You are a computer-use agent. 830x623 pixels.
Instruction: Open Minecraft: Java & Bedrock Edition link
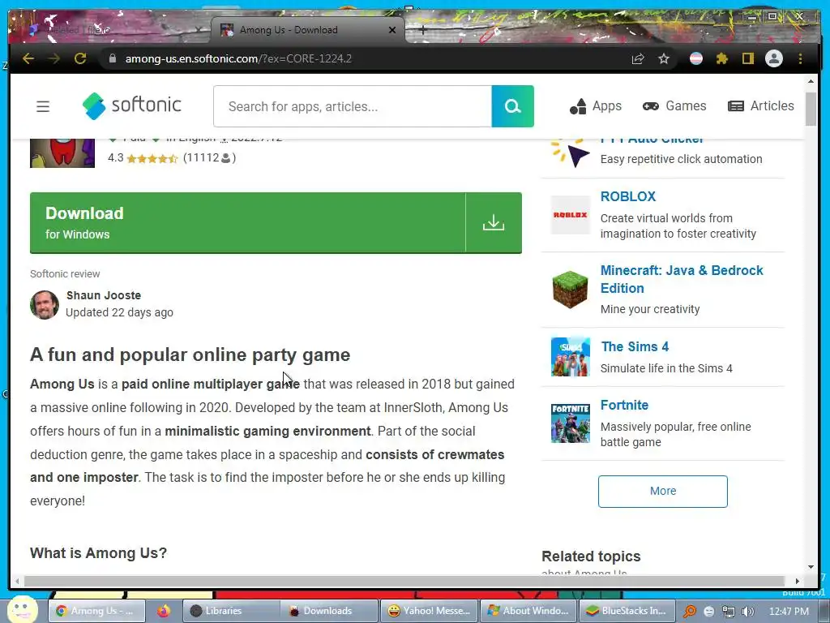pyautogui.click(x=682, y=279)
